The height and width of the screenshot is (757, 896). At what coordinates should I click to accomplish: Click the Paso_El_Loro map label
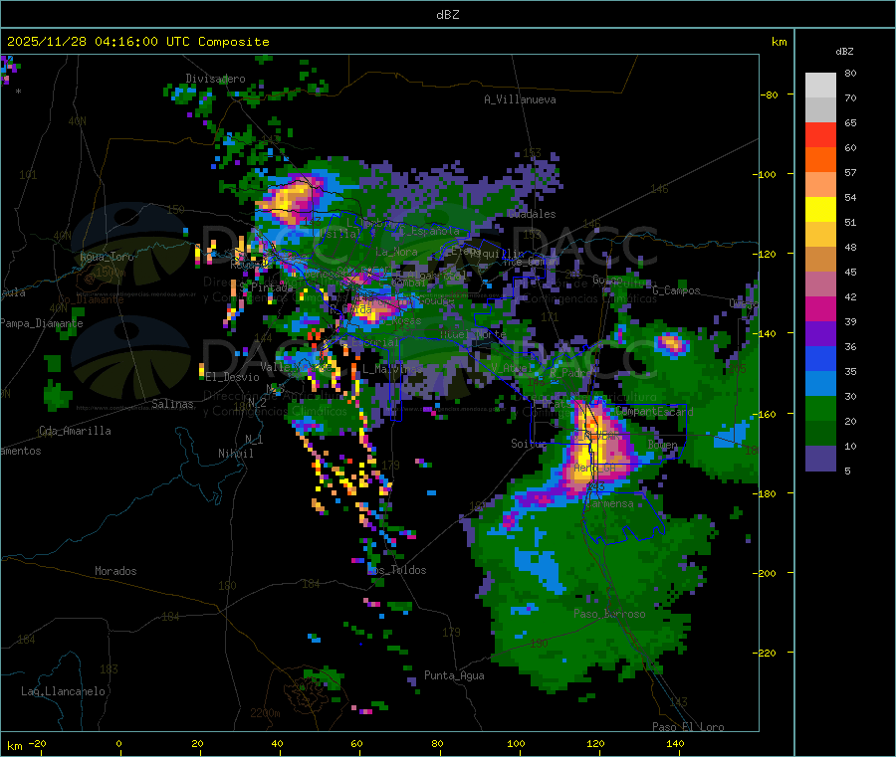689,727
